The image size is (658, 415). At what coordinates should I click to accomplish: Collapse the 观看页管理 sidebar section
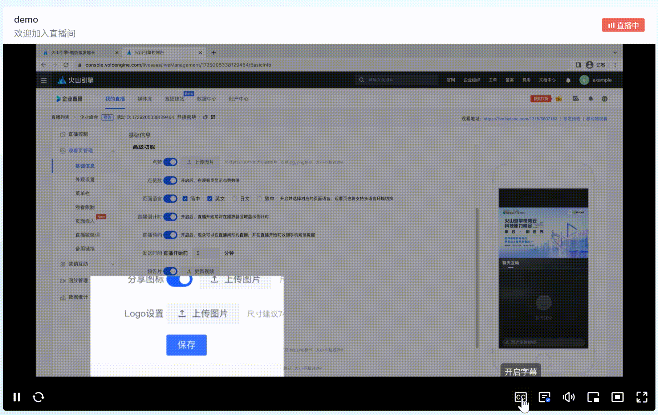113,151
